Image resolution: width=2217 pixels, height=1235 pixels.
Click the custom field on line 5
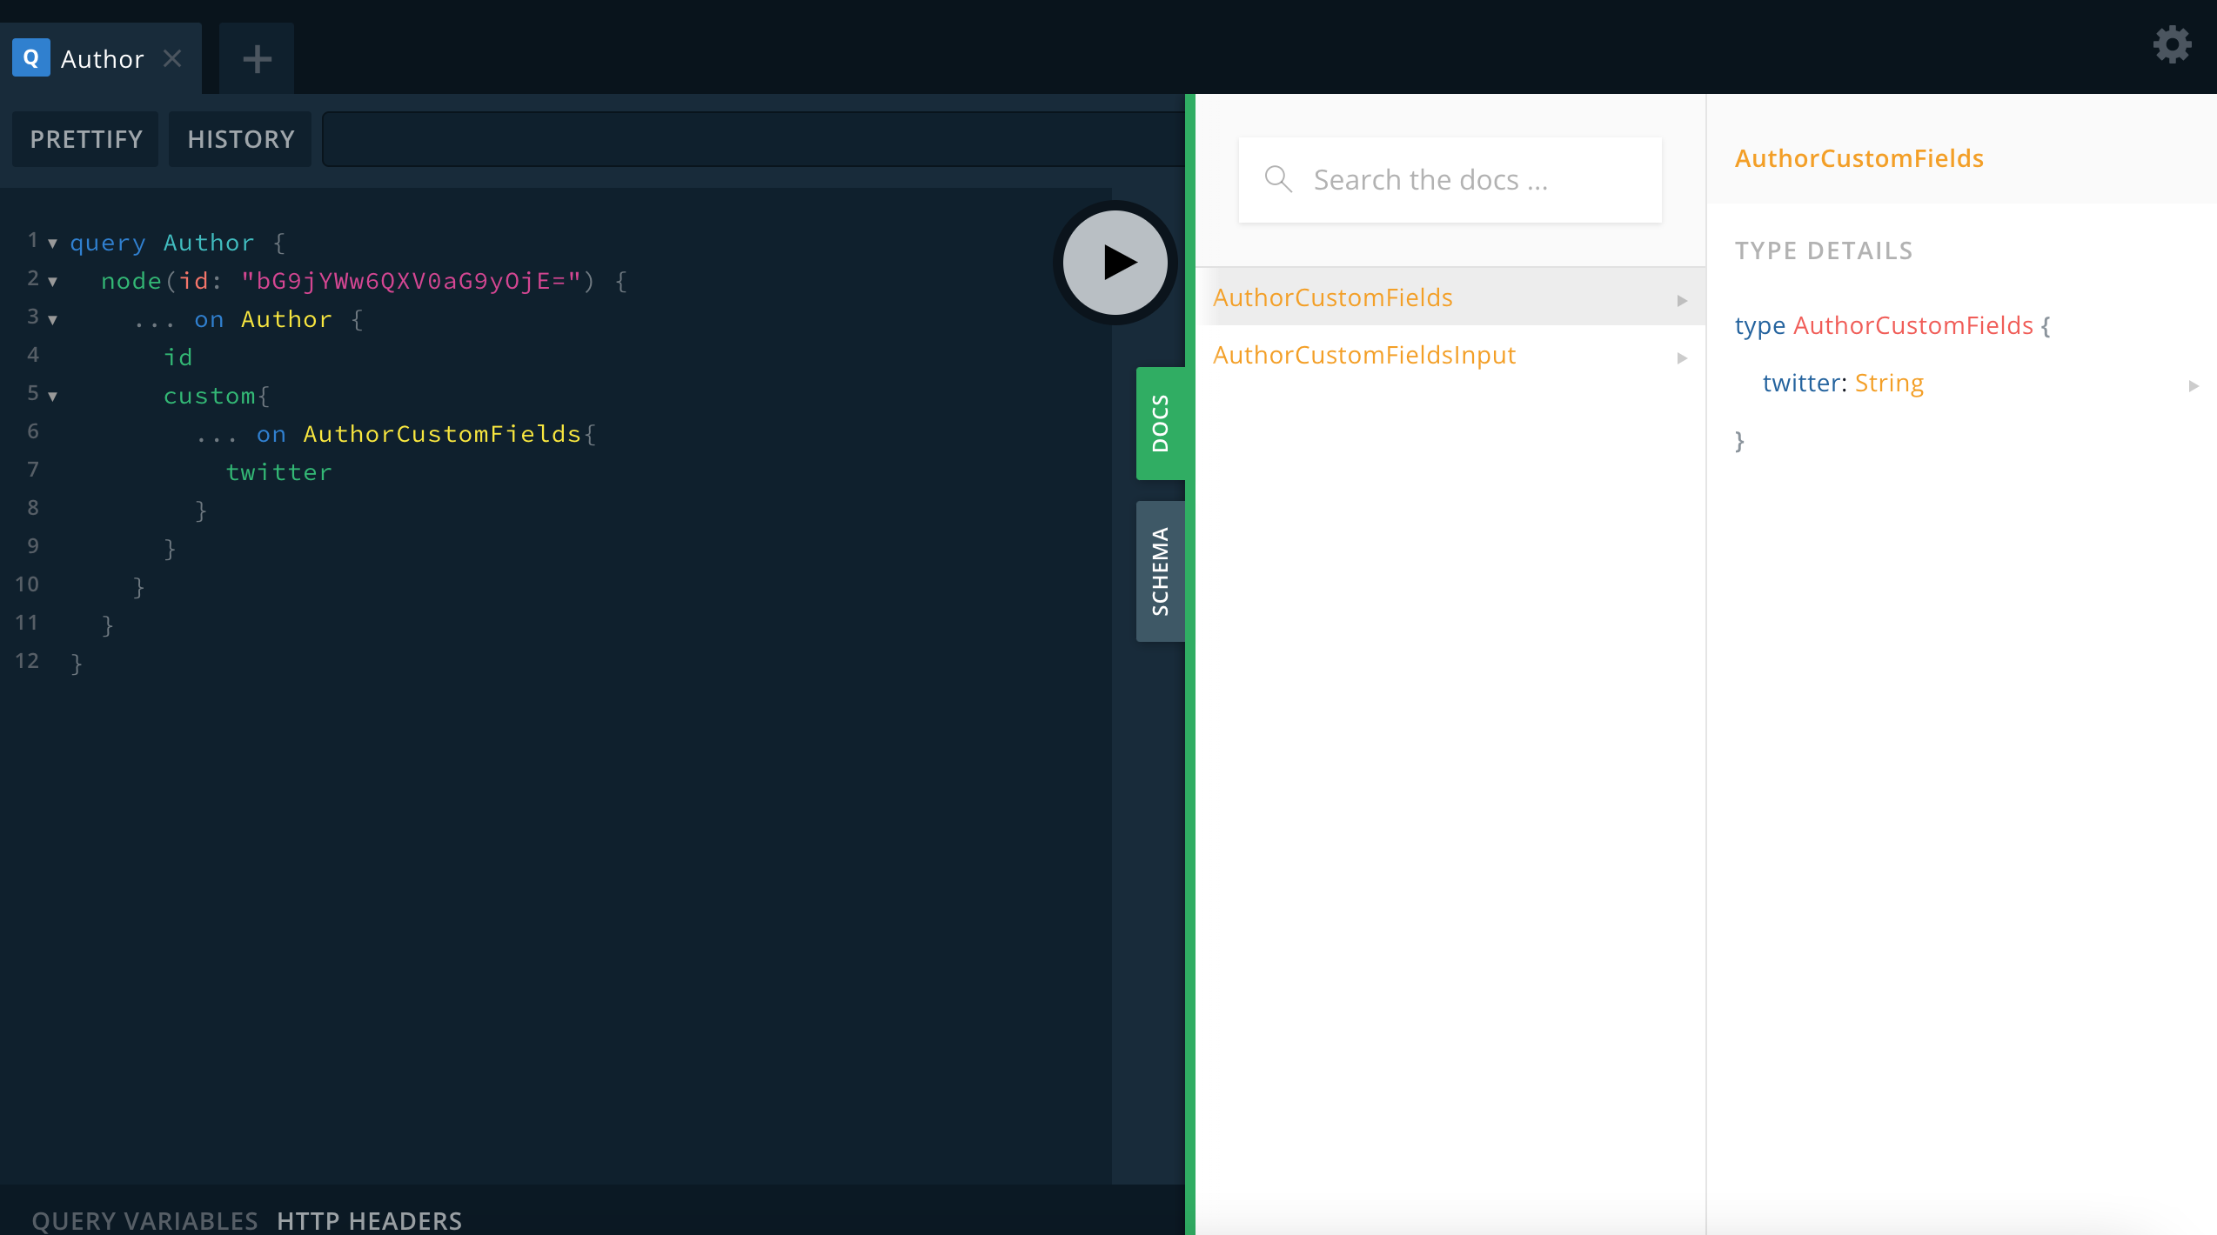(209, 396)
